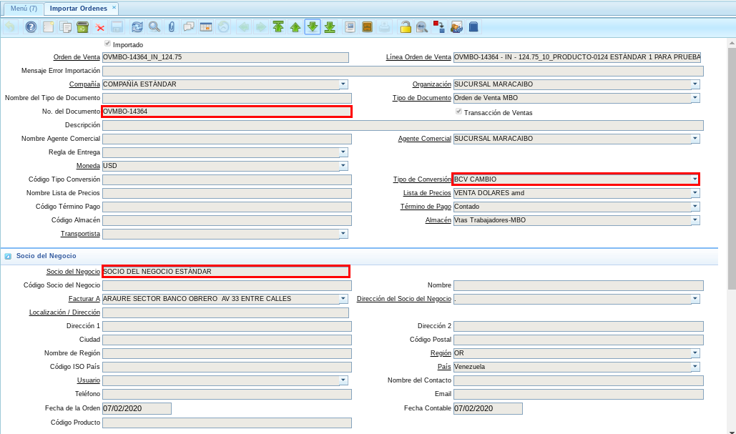736x434 pixels.
Task: Open the Tipo de Conversión dropdown
Action: coord(695,179)
